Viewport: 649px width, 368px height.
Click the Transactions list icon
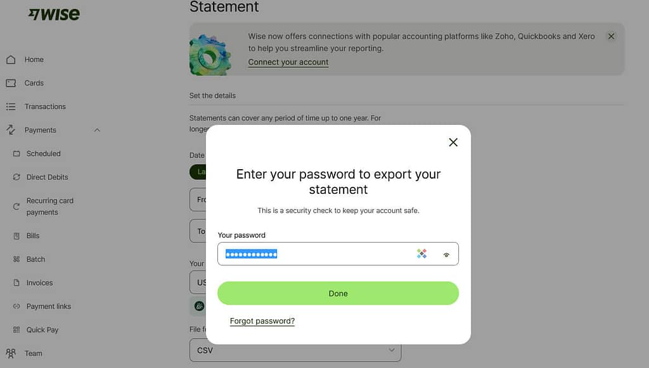(11, 106)
